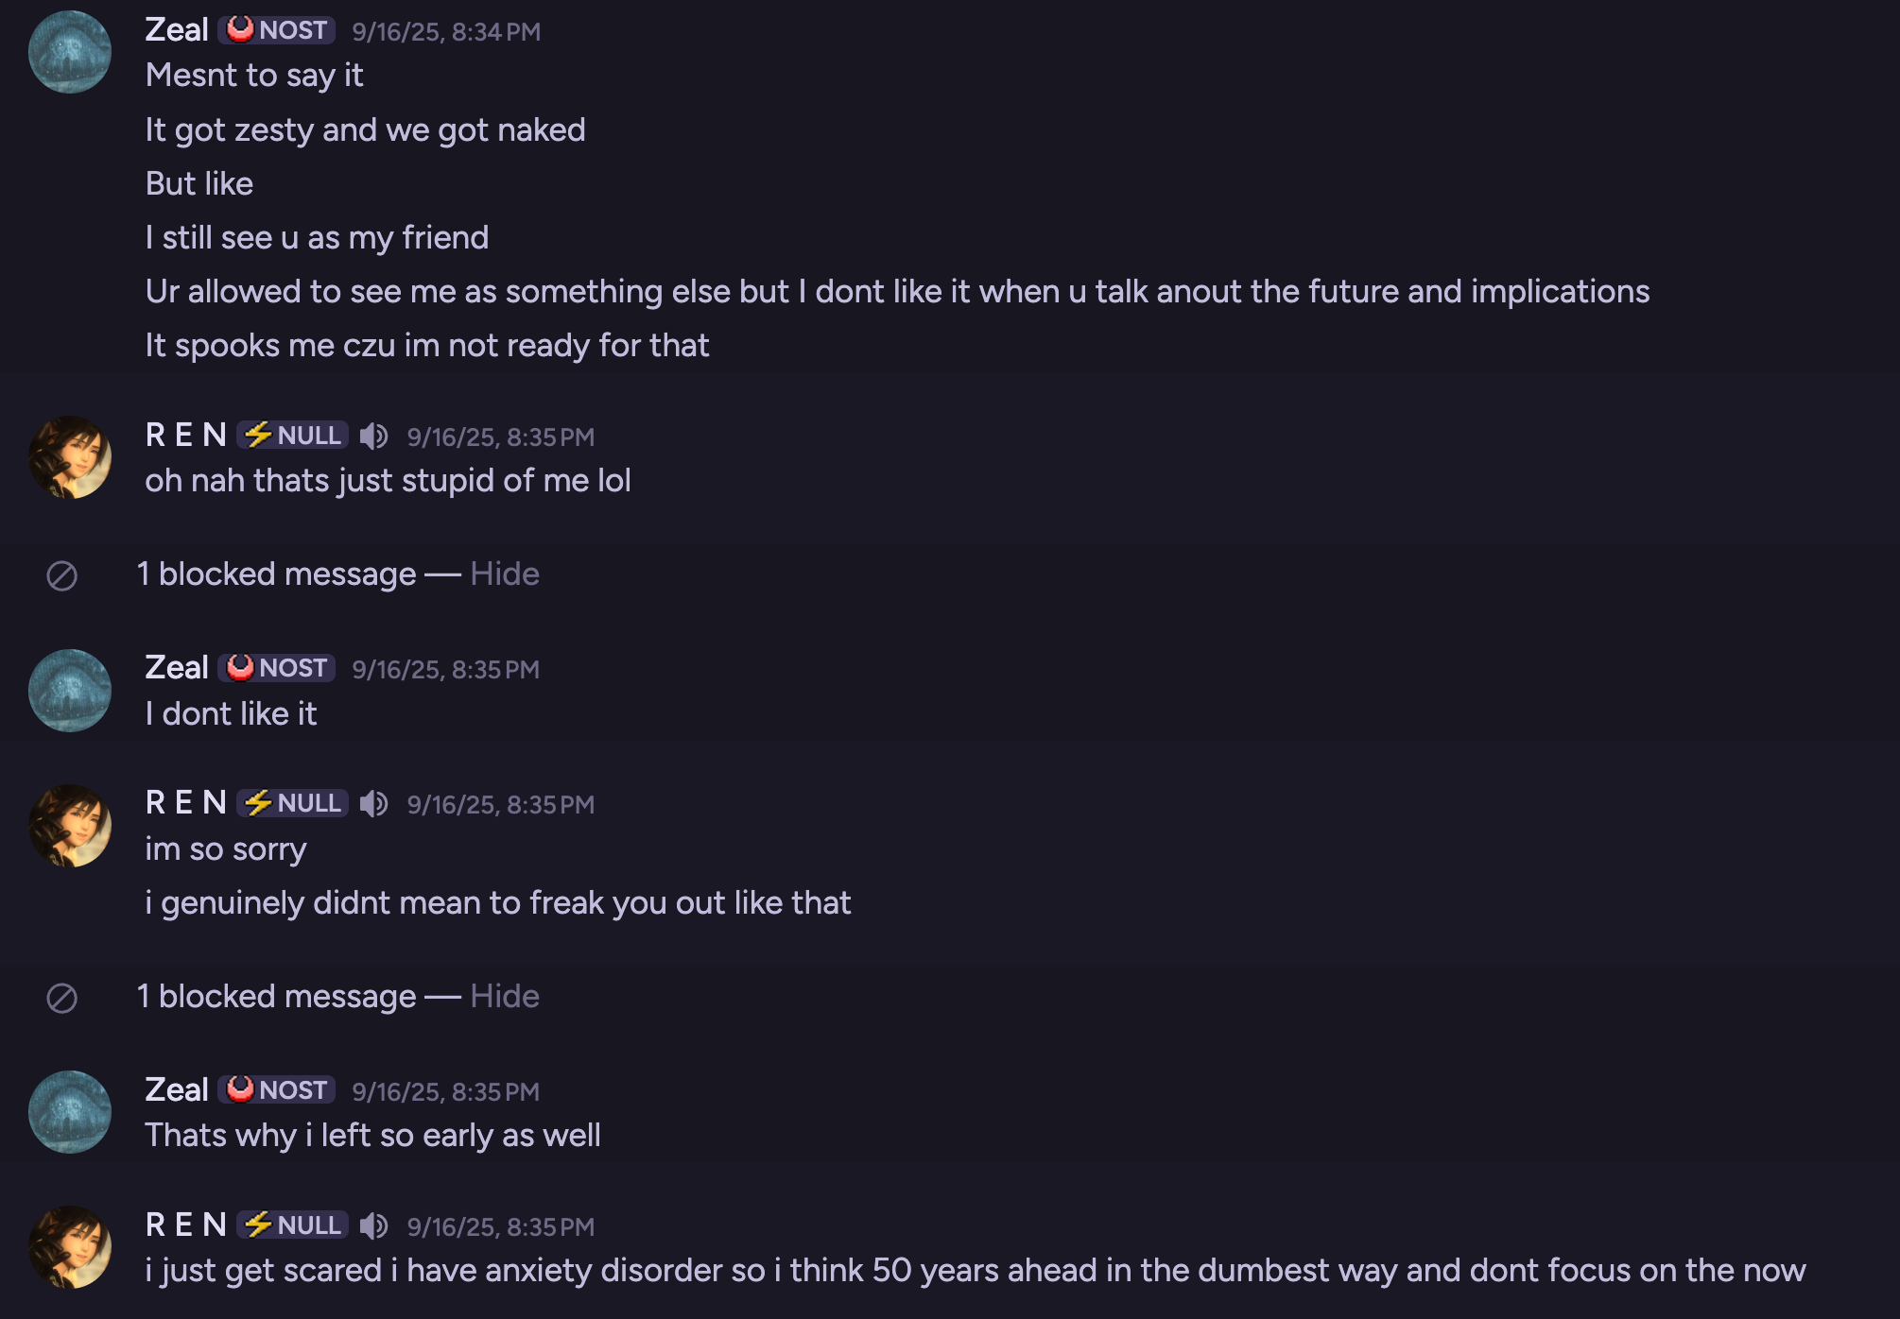Image resolution: width=1900 pixels, height=1319 pixels.
Task: Open REN's avatar beside "im so sorry"
Action: coord(70,826)
